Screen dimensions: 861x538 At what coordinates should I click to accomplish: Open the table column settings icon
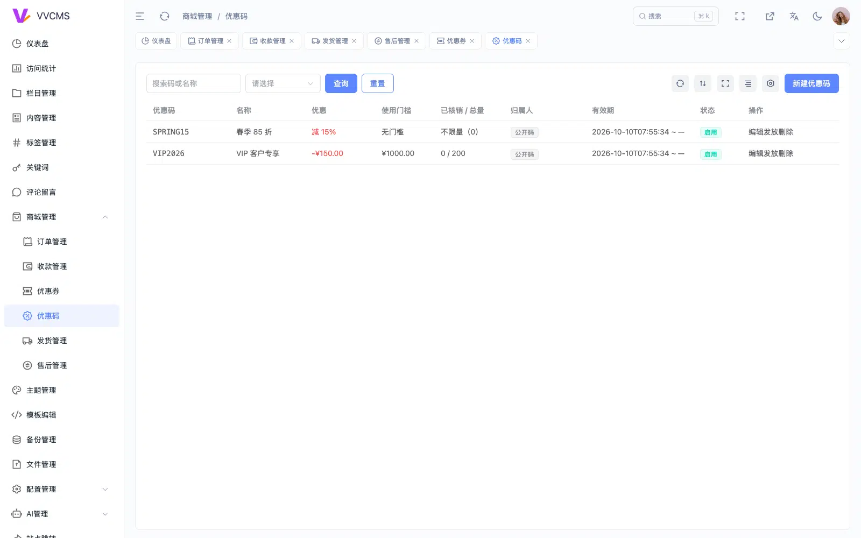(x=771, y=83)
